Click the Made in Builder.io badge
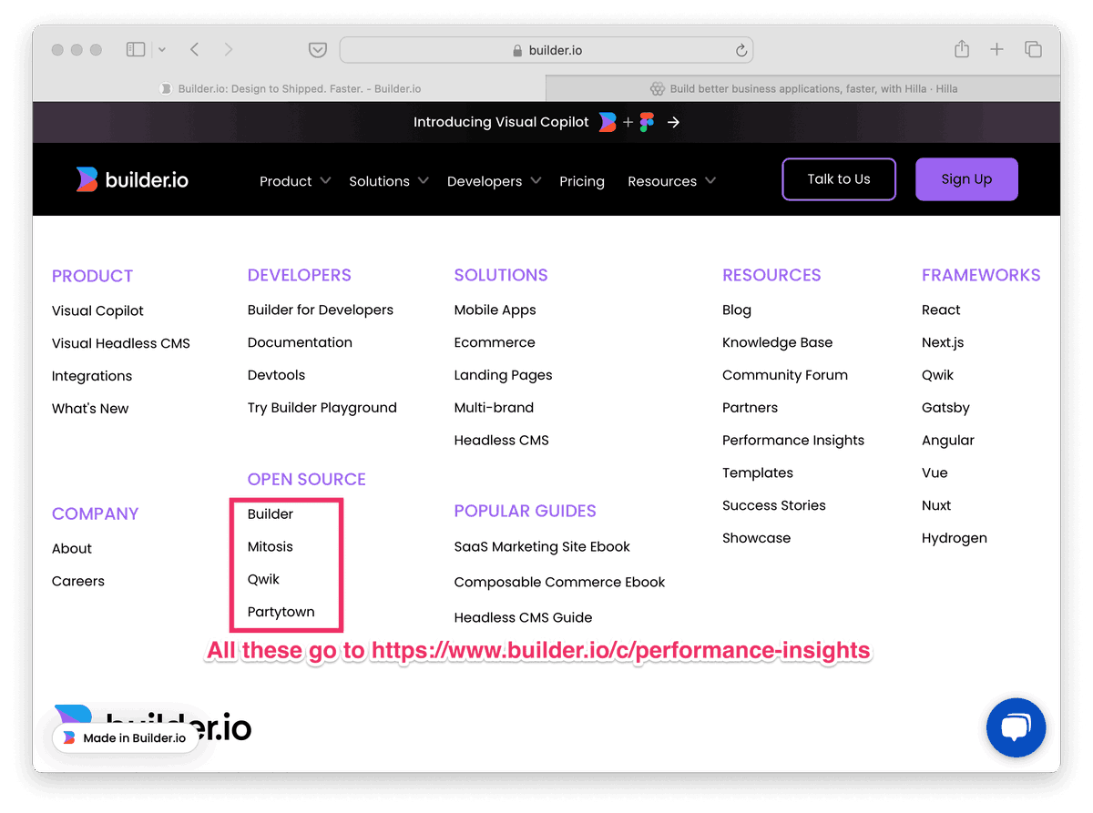 [125, 738]
